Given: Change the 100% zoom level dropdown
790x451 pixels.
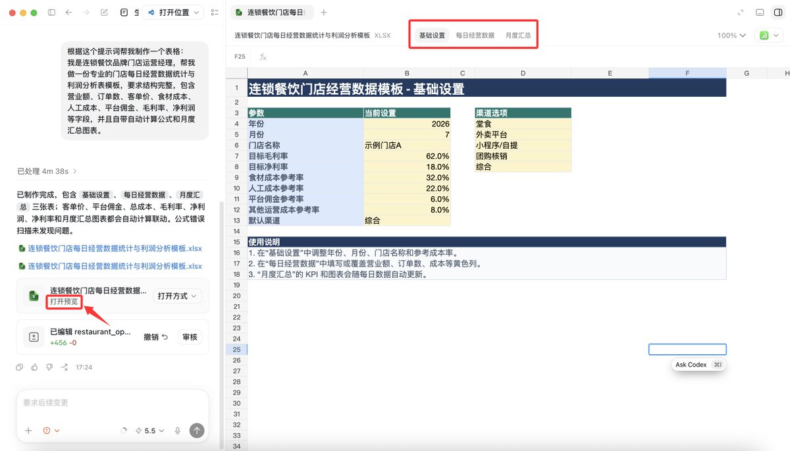Looking at the screenshot, I should [x=731, y=36].
